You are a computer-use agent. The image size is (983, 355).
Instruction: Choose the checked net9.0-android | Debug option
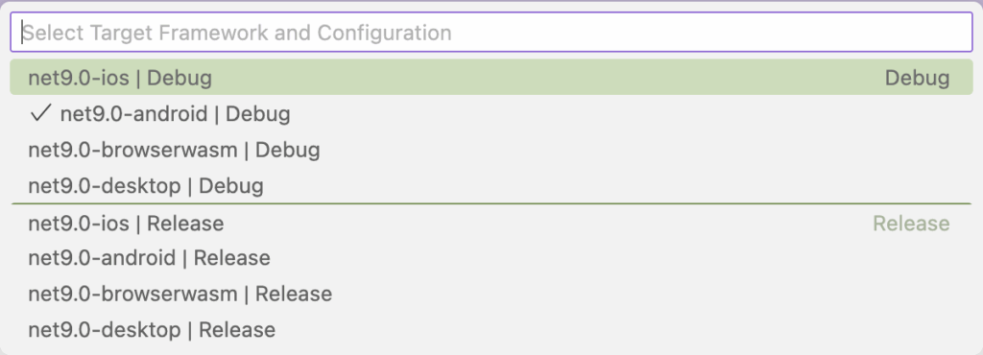(491, 114)
